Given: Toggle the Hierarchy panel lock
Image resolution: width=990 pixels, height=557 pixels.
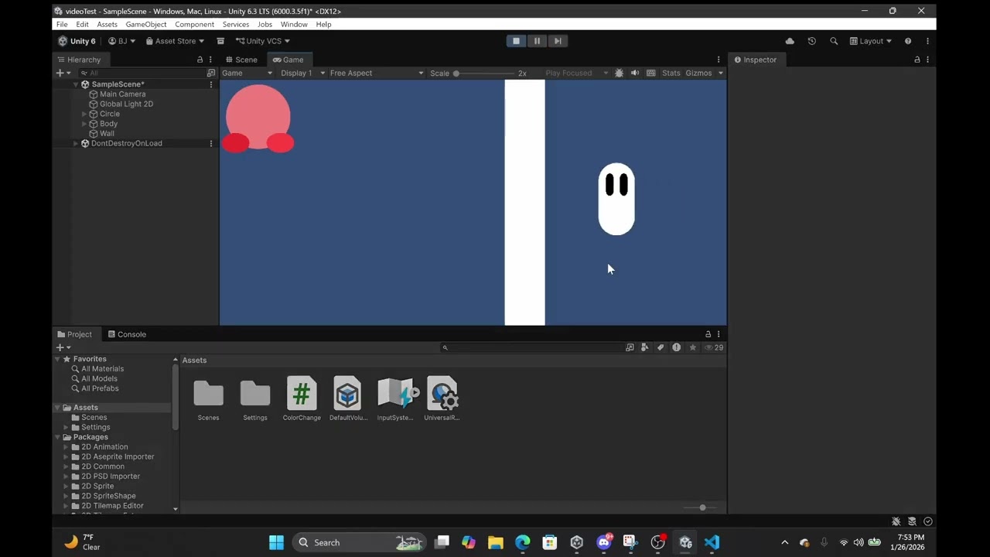Looking at the screenshot, I should click(200, 60).
